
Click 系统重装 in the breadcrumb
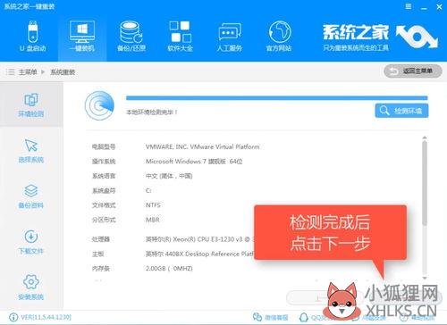click(63, 72)
